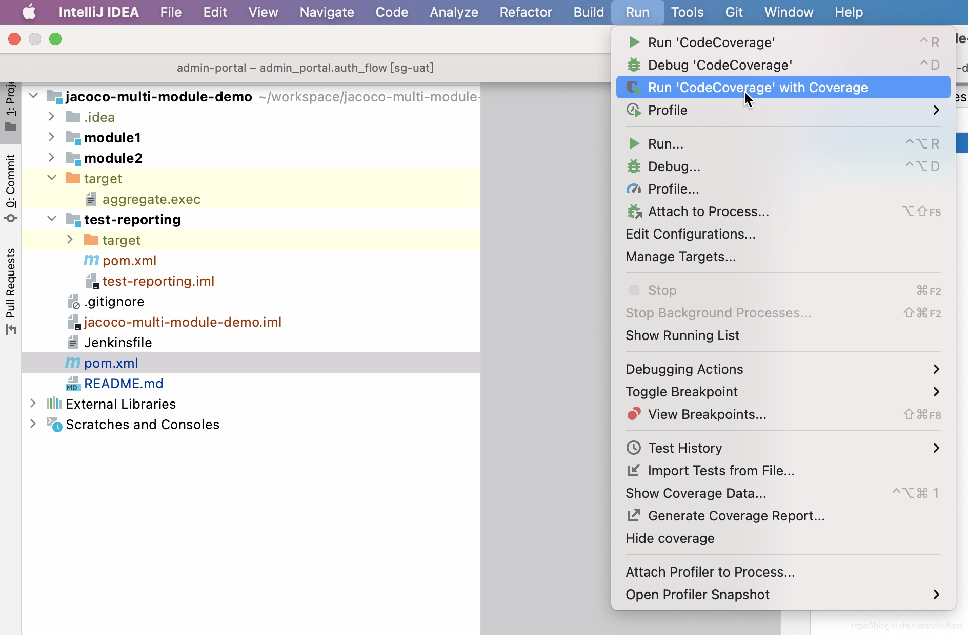The height and width of the screenshot is (635, 968).
Task: Click the coverage shield icon
Action: (x=634, y=88)
